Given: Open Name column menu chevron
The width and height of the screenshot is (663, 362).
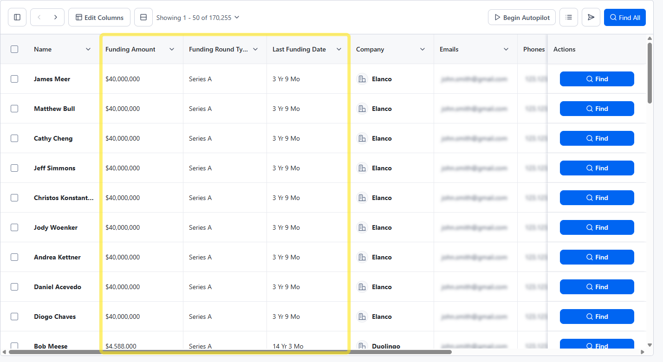Looking at the screenshot, I should click(x=88, y=49).
